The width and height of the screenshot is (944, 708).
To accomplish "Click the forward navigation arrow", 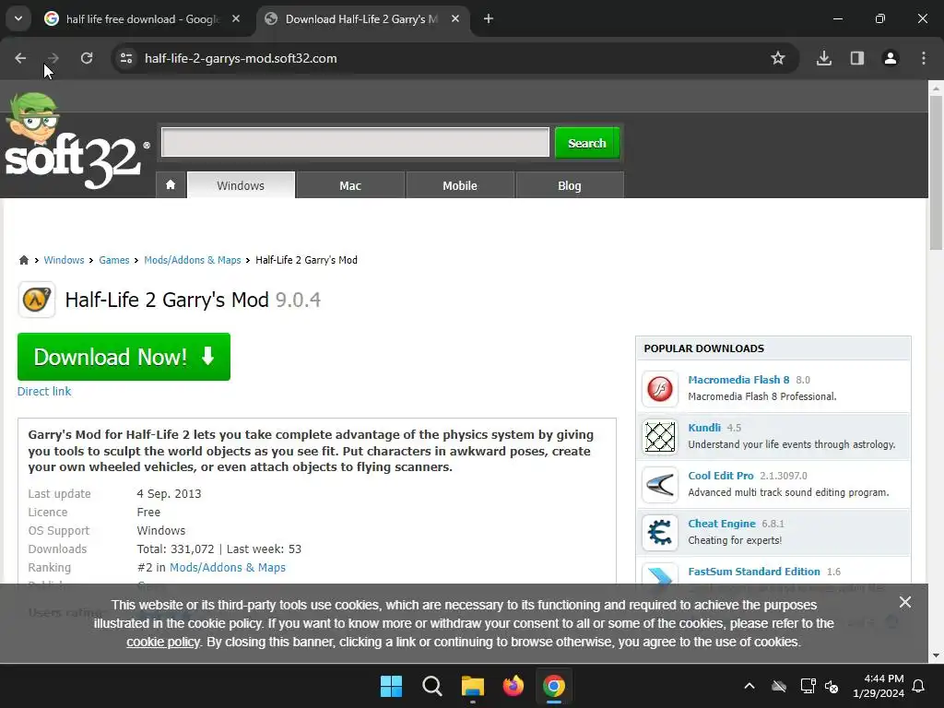I will (x=53, y=58).
